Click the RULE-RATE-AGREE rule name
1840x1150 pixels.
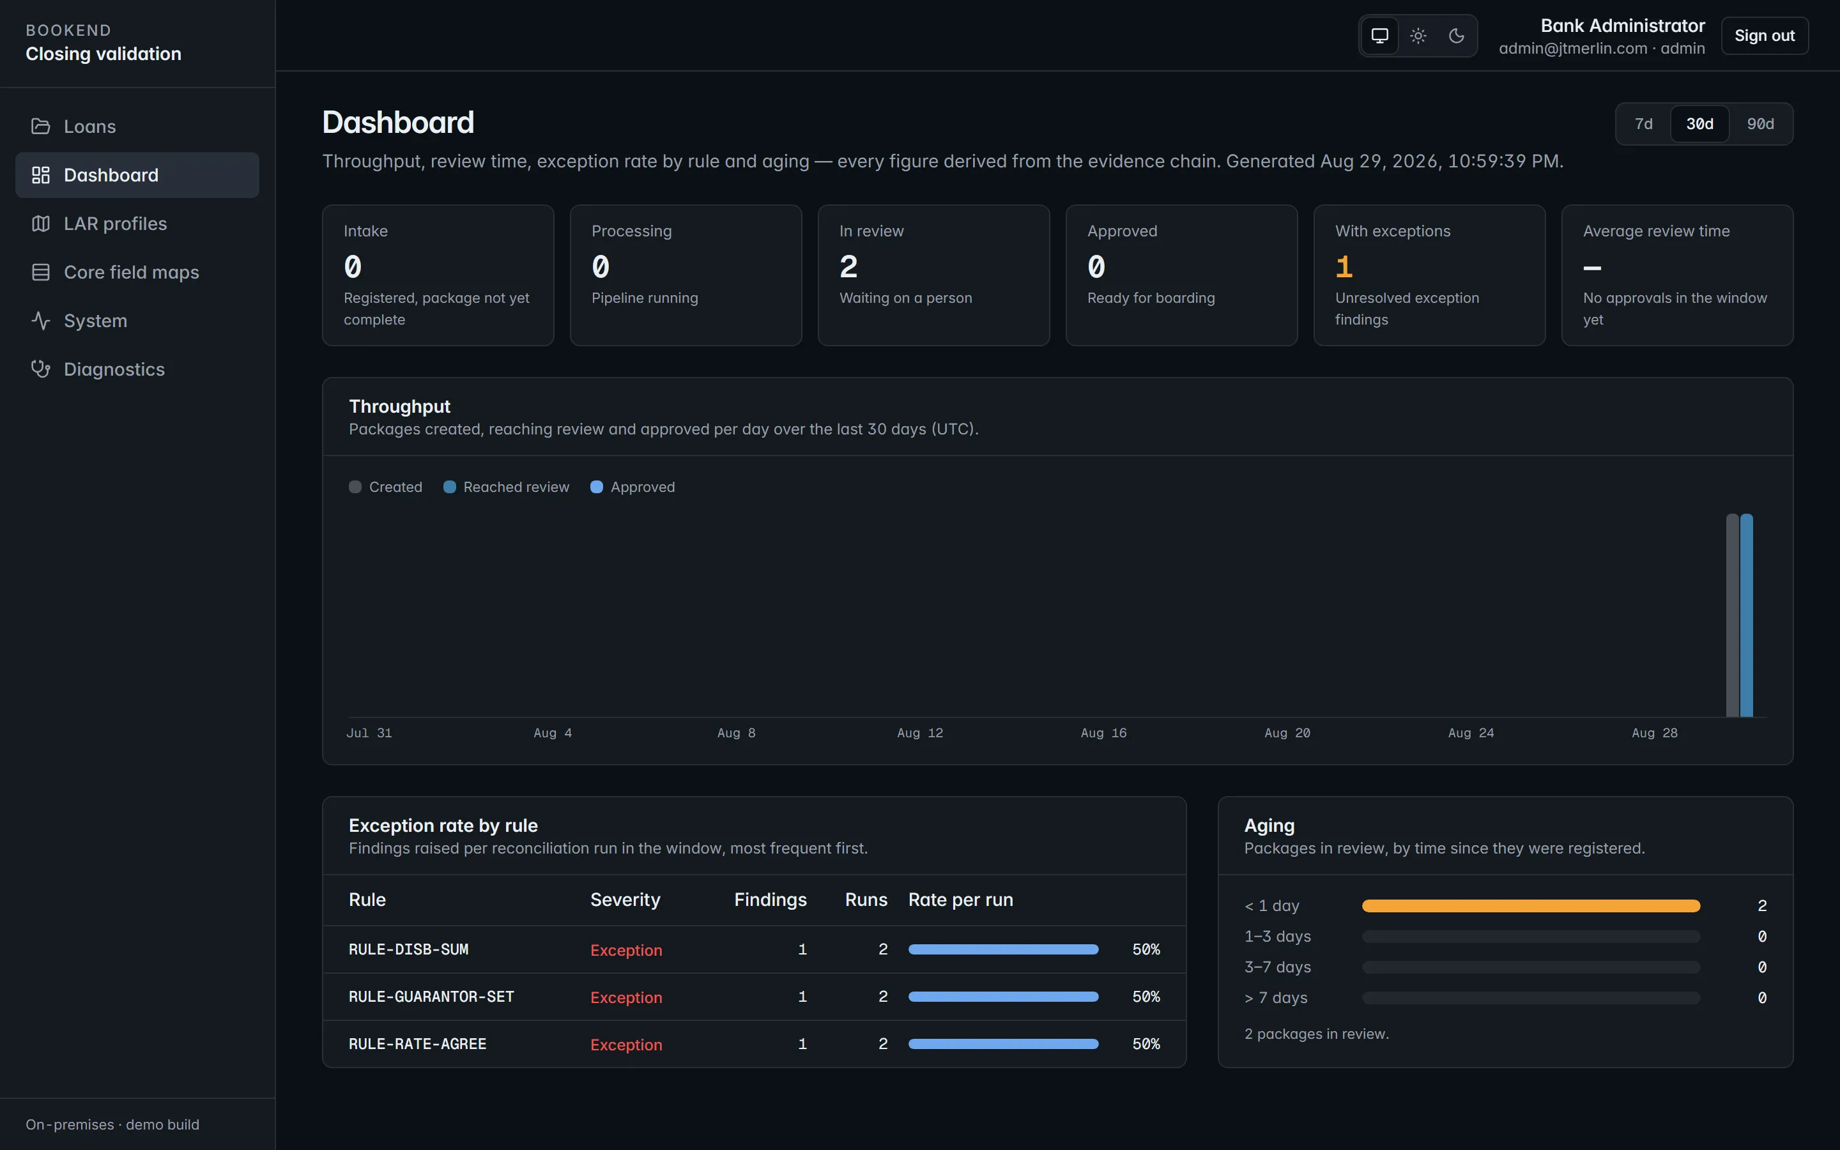pyautogui.click(x=417, y=1043)
